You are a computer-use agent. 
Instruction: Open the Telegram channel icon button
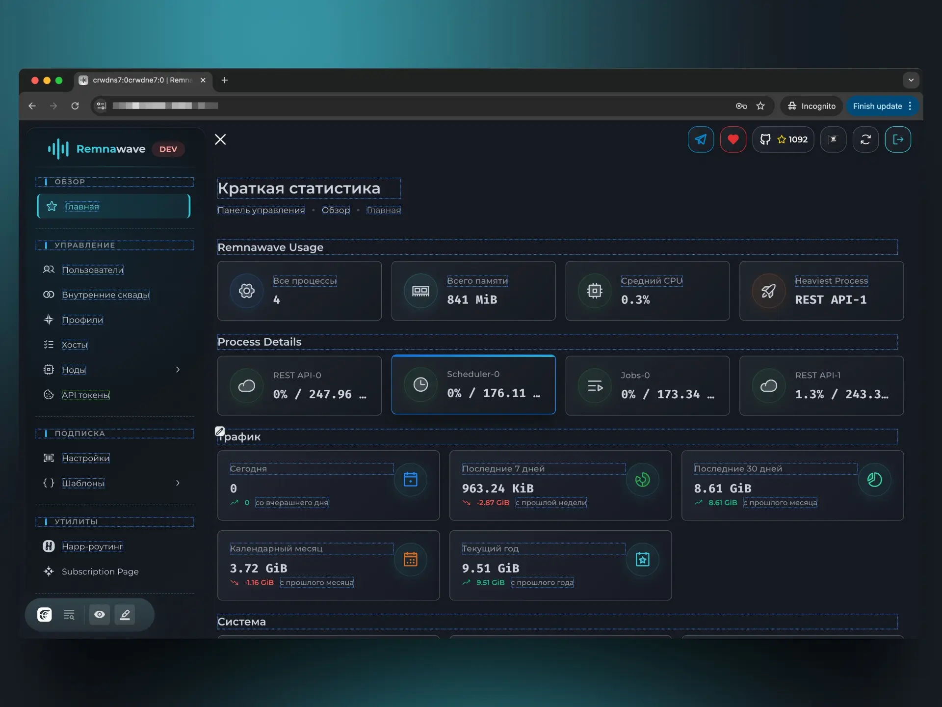(x=701, y=139)
